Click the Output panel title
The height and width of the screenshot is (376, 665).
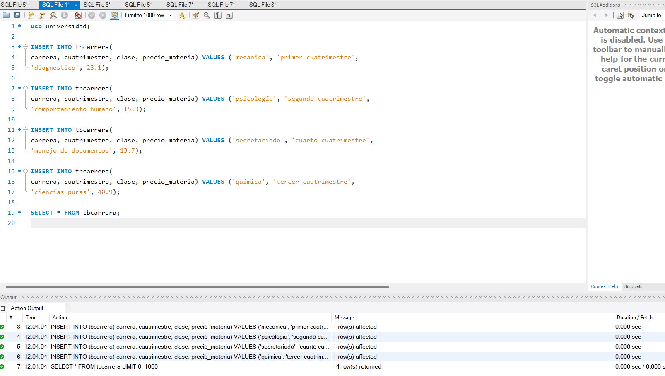(x=9, y=298)
